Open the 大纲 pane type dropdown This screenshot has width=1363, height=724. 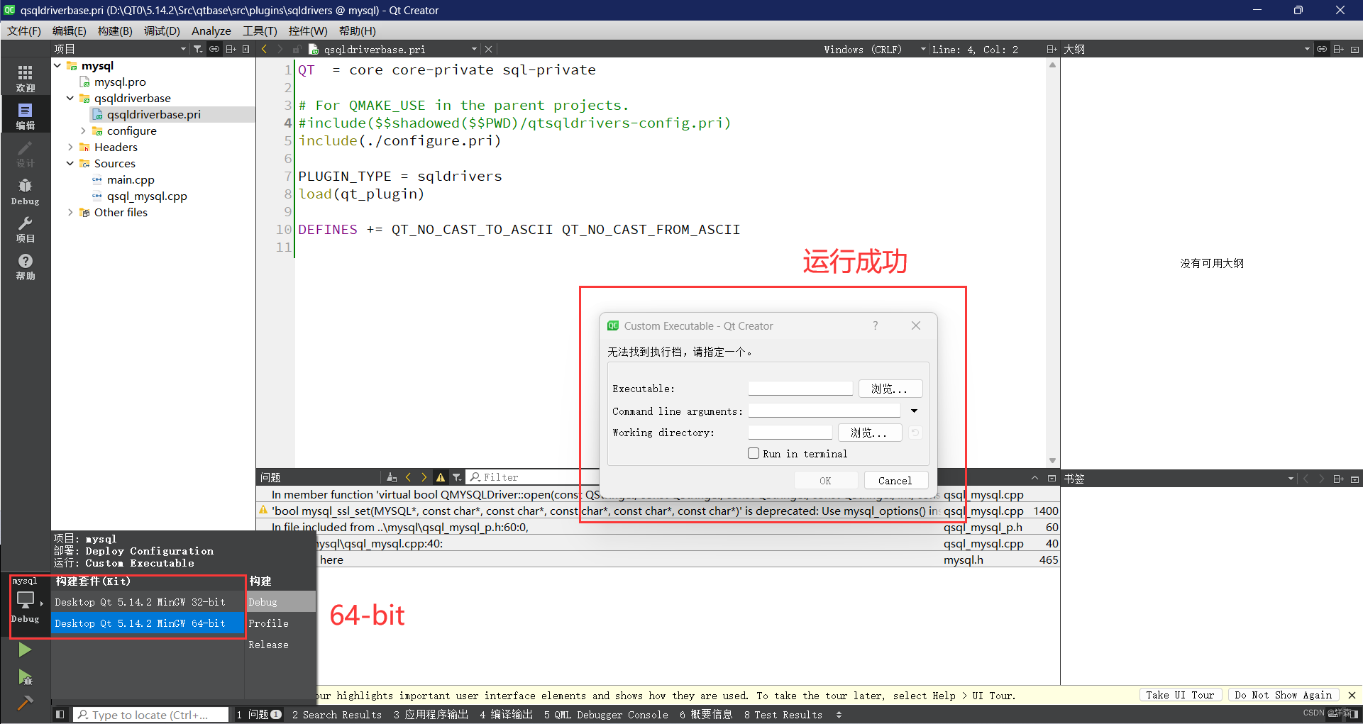pos(1306,49)
